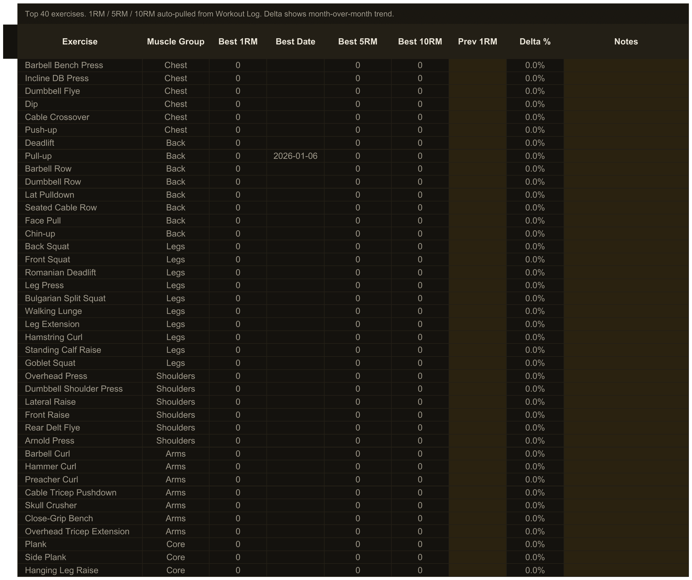Click the Exercise column header
Viewport: 692px width, 580px height.
pos(80,42)
